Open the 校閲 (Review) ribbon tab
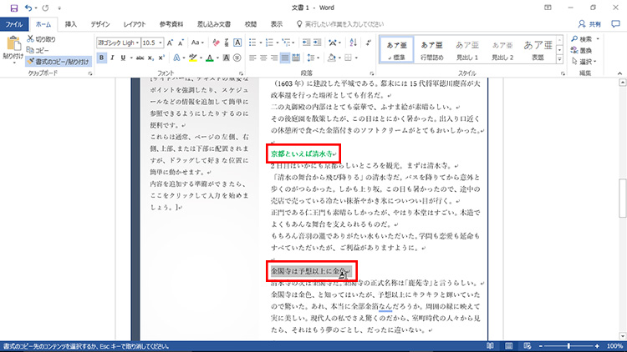 pyautogui.click(x=251, y=24)
